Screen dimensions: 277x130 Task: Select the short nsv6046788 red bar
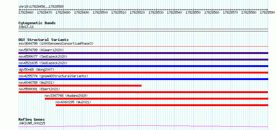80,86
